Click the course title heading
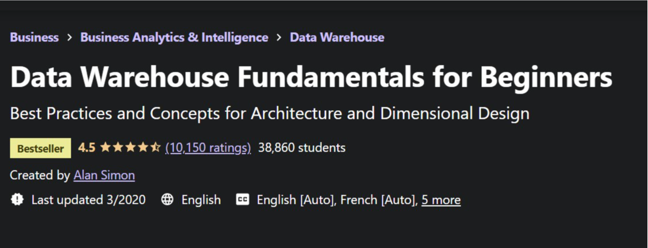648x248 pixels. [x=311, y=77]
